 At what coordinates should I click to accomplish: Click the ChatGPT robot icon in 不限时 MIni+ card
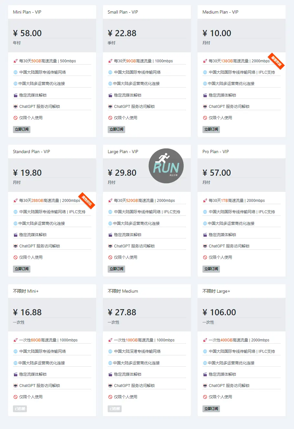coord(15,386)
